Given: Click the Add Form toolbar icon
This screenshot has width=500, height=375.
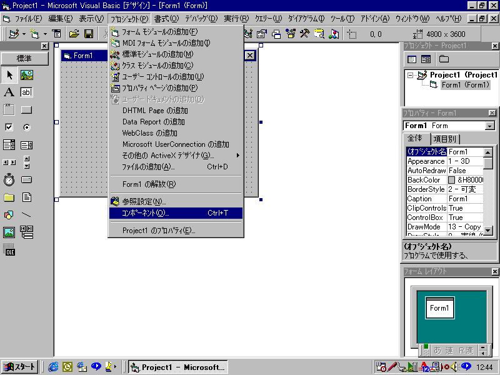Looking at the screenshot, I should click(34, 34).
